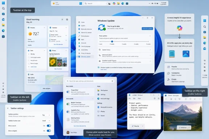Click the Copilot logo in the AI experience card

[x=179, y=28]
